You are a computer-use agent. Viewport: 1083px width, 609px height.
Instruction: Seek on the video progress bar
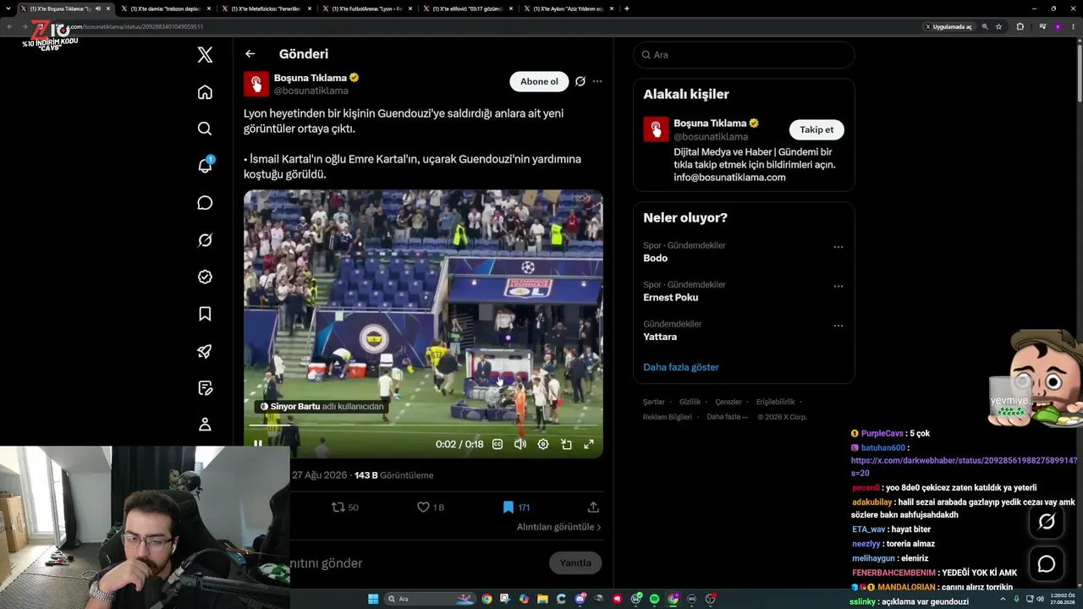(423, 426)
